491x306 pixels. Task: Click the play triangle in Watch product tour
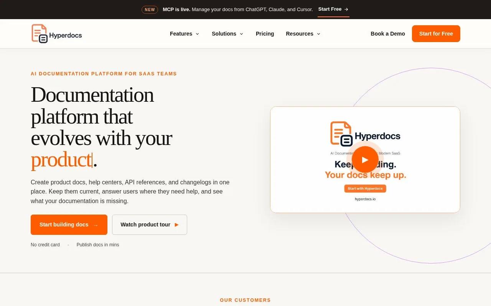pyautogui.click(x=176, y=225)
